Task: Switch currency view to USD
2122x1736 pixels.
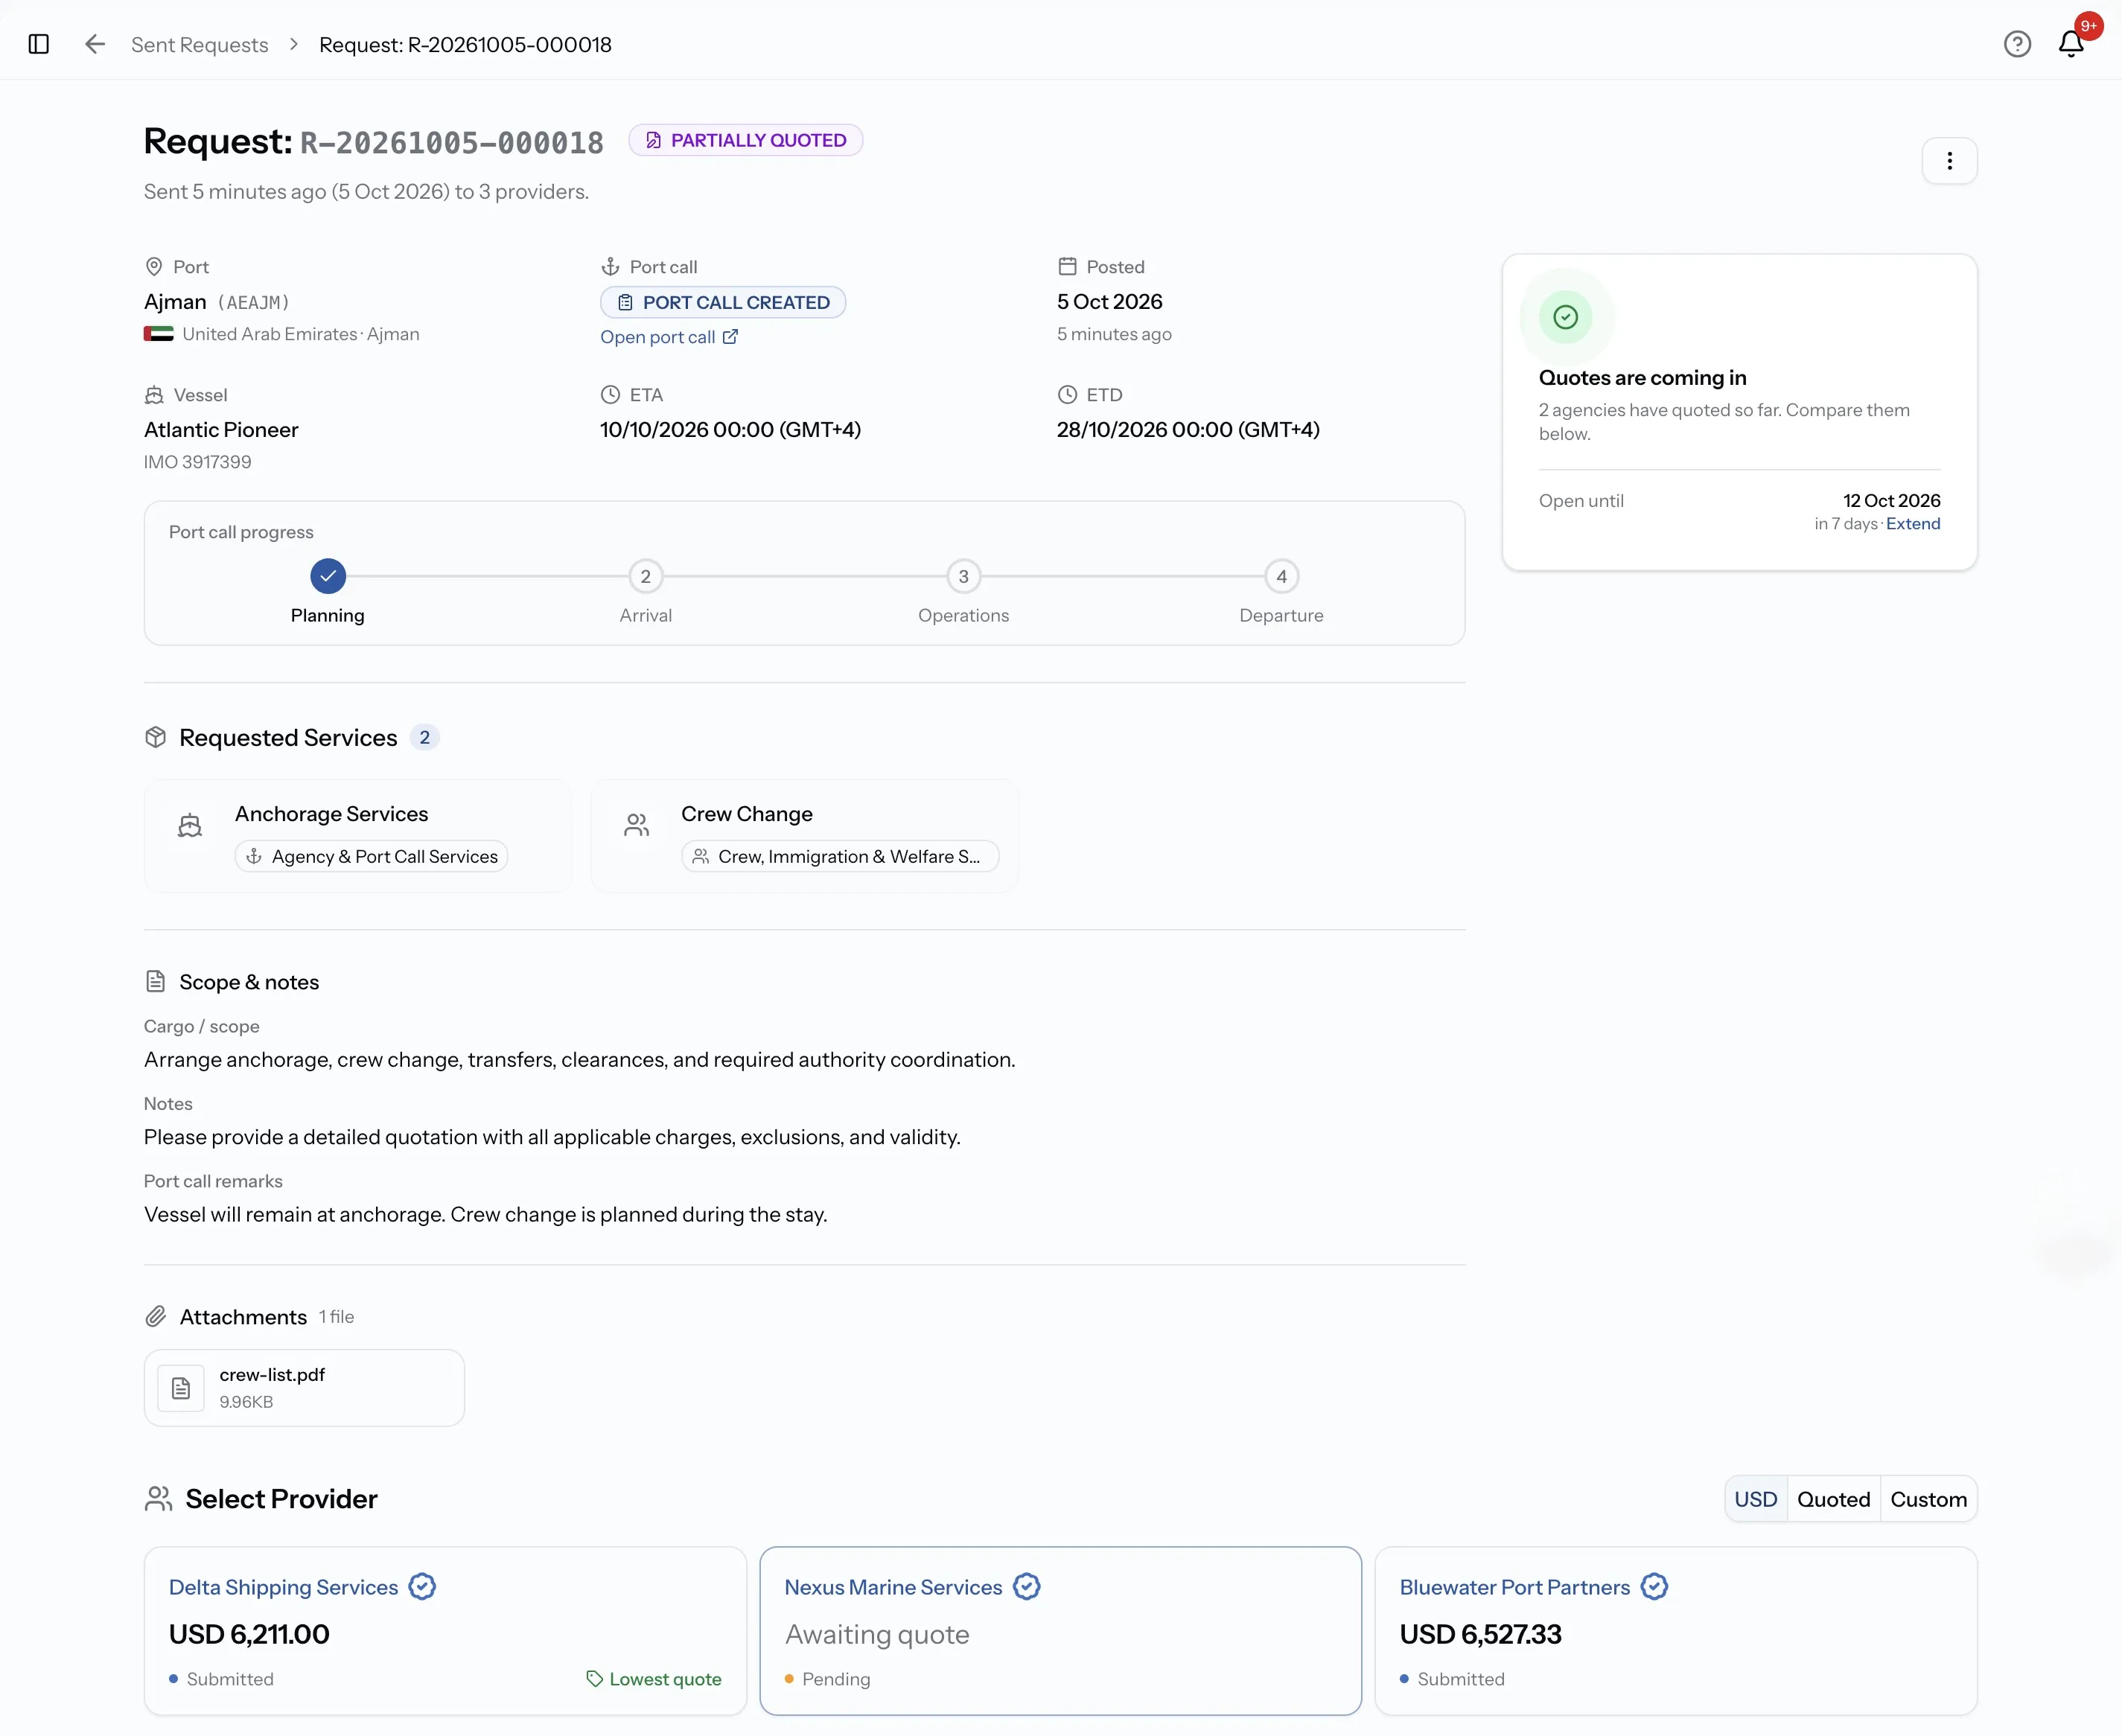Action: (1755, 1499)
